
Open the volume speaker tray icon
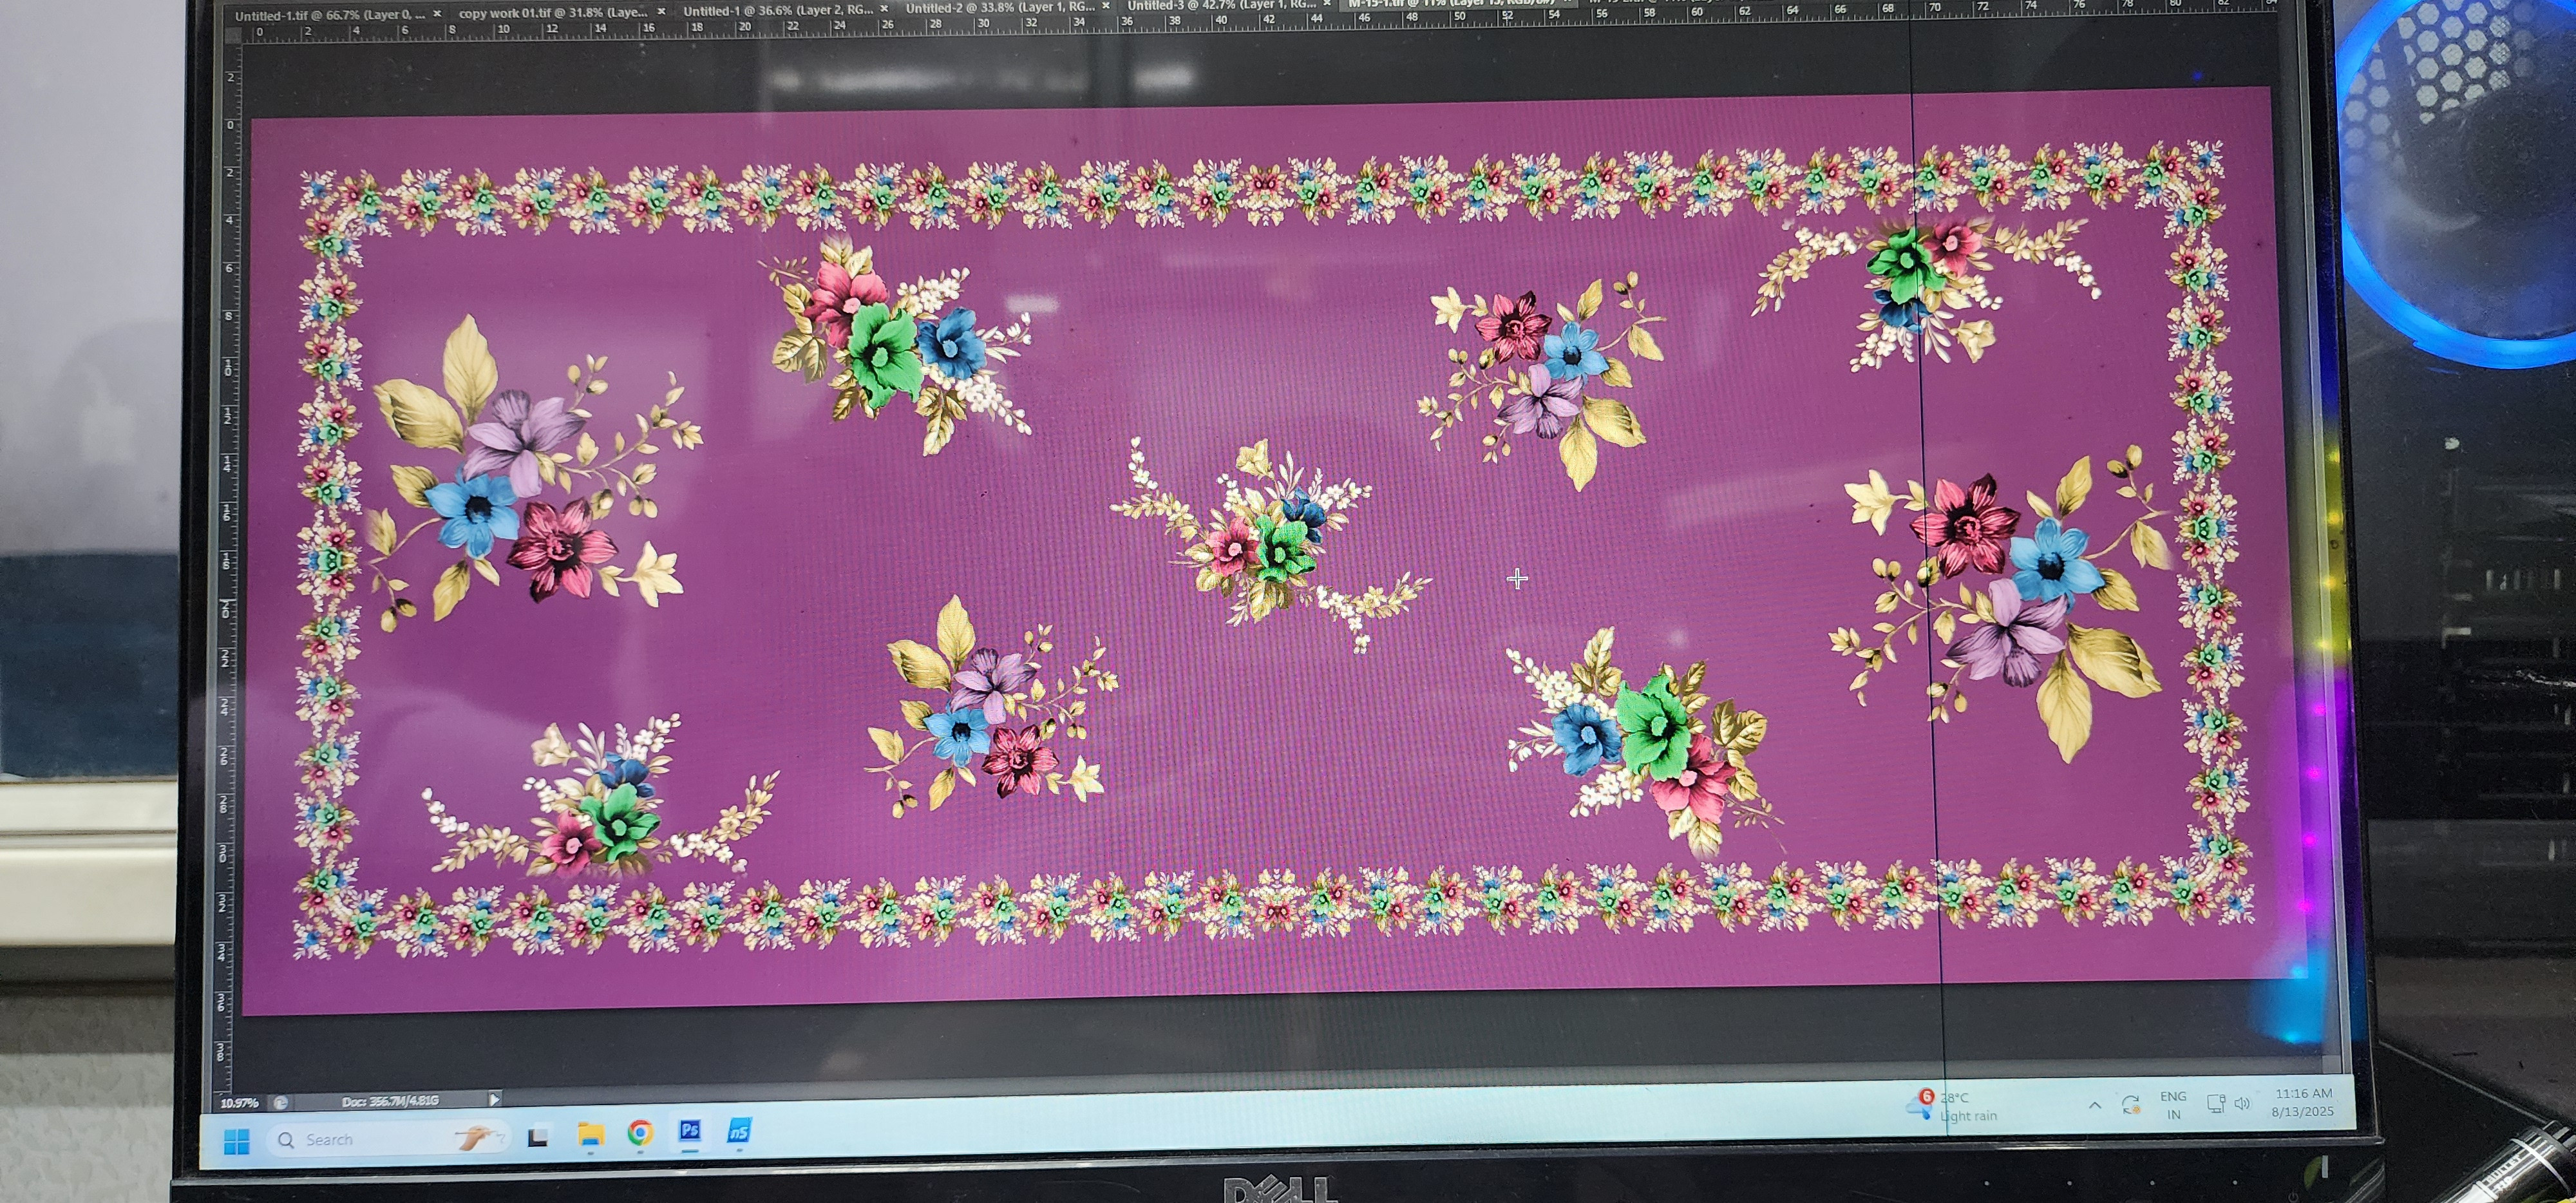click(x=2242, y=1104)
